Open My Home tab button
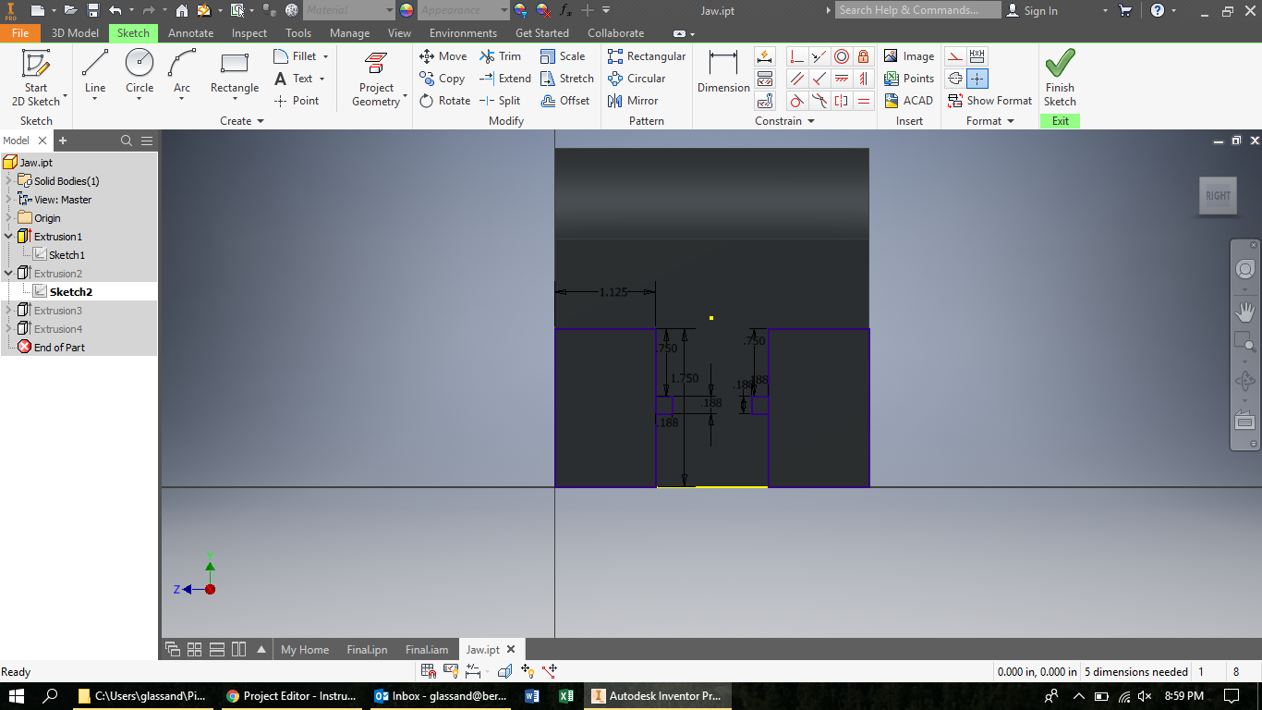The height and width of the screenshot is (710, 1262). (x=305, y=650)
